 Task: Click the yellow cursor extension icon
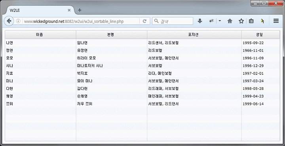262,21
